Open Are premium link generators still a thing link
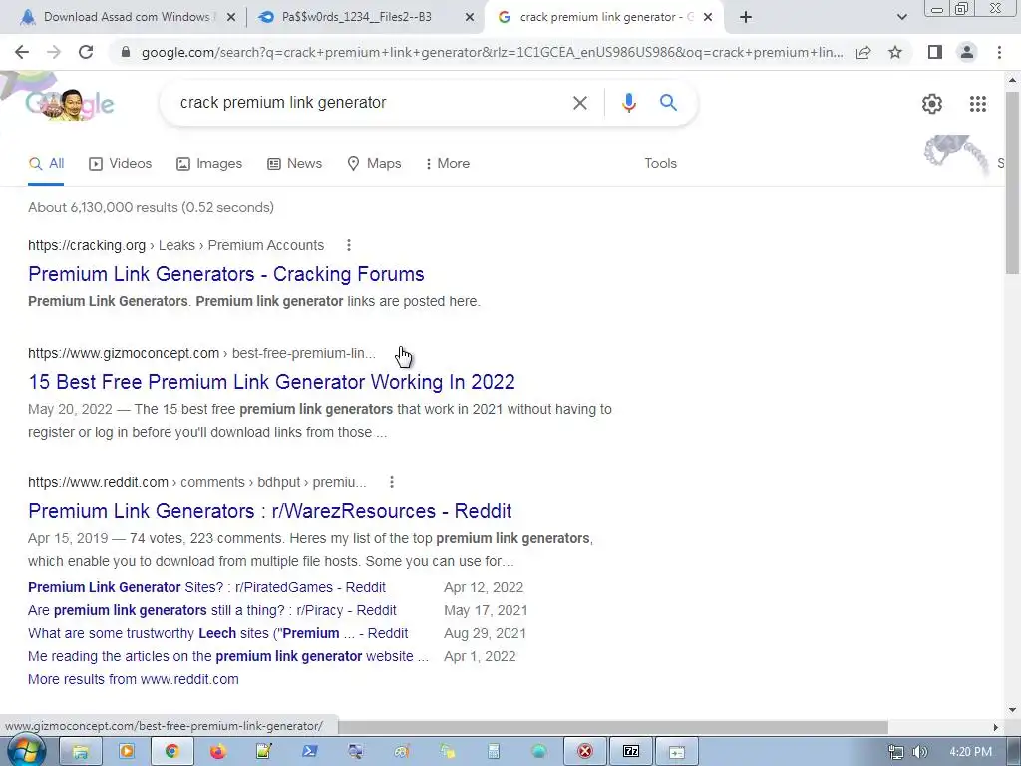The image size is (1021, 766). [x=212, y=610]
